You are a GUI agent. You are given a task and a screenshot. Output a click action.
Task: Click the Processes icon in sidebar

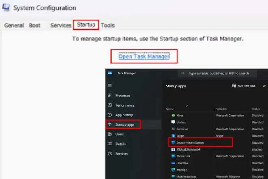click(x=110, y=96)
